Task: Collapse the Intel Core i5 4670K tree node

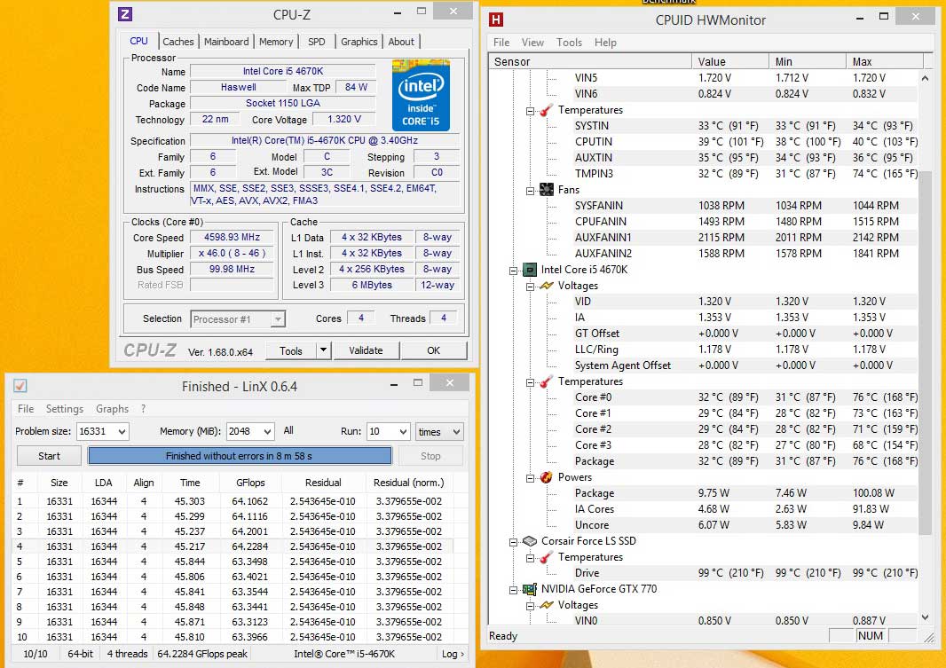Action: [x=514, y=270]
